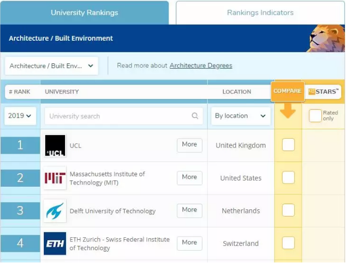Image resolution: width=347 pixels, height=264 pixels.
Task: Click the UNIVERSITY column header
Action: (x=62, y=92)
